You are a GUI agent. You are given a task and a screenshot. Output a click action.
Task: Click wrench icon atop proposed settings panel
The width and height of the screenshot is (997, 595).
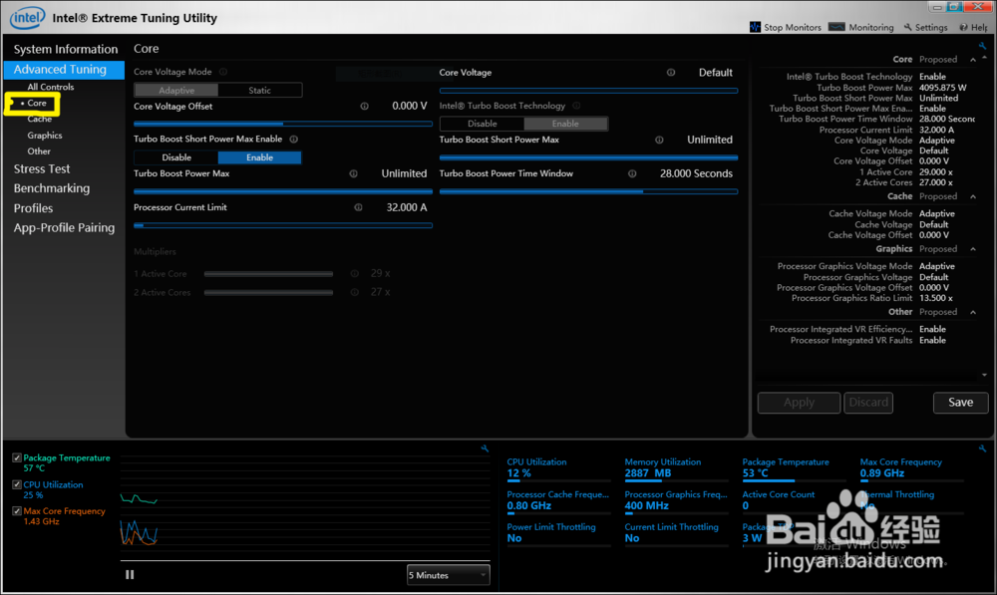[x=982, y=47]
